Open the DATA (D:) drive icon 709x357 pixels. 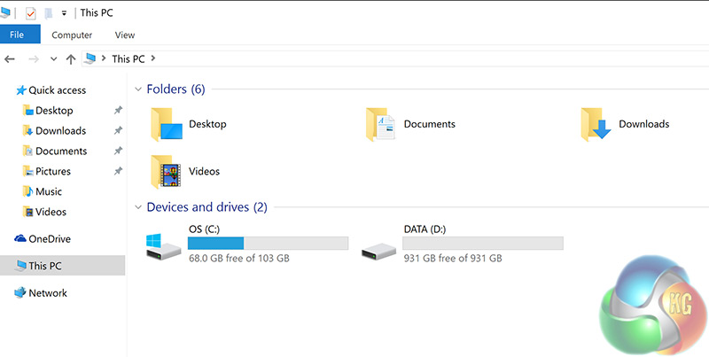tap(381, 244)
